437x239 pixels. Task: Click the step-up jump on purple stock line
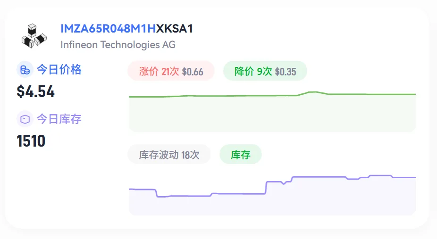[266, 188]
